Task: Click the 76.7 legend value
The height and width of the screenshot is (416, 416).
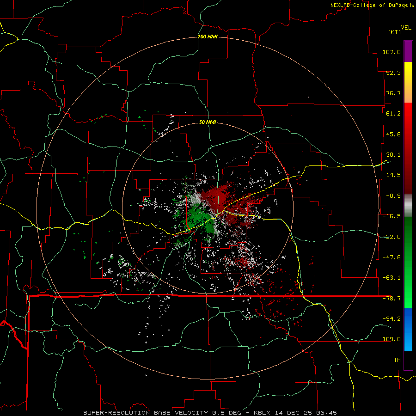Action: pos(393,93)
